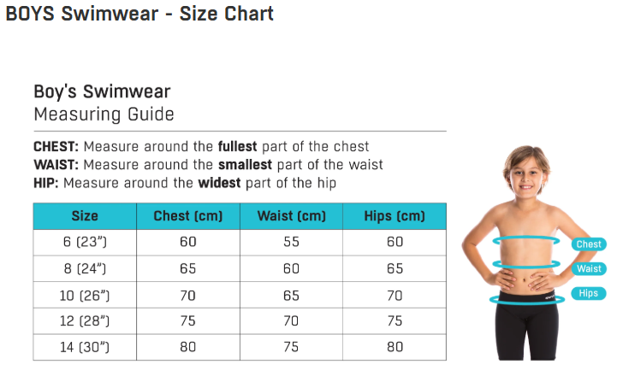Click the Hips (cm) column header
The height and width of the screenshot is (370, 623).
point(394,216)
